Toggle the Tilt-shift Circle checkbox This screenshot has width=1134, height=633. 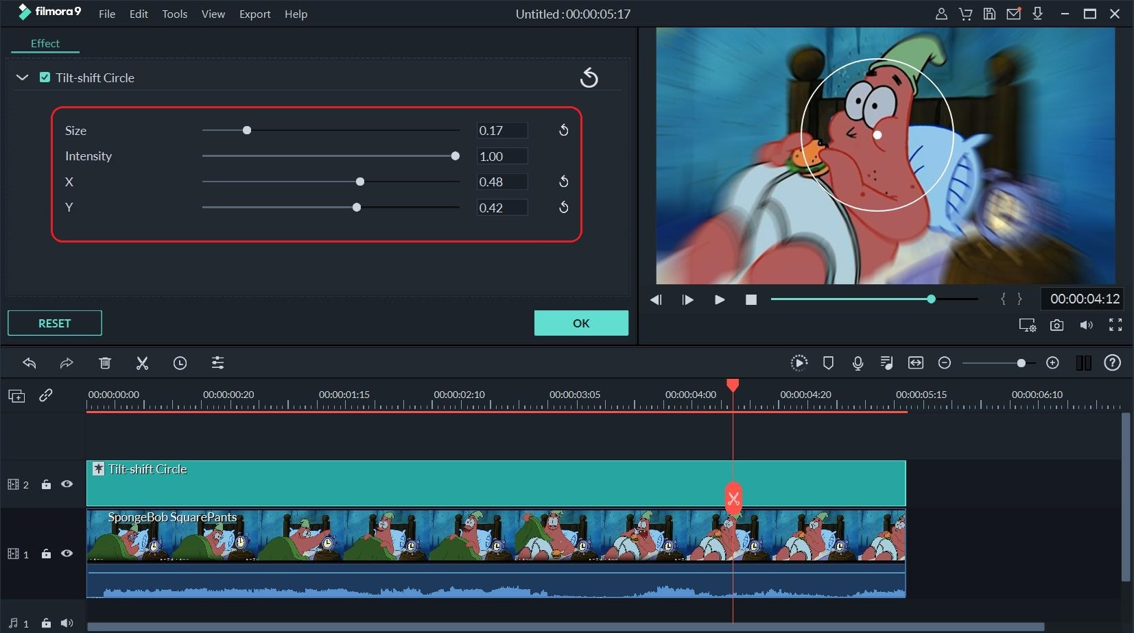[x=45, y=77]
